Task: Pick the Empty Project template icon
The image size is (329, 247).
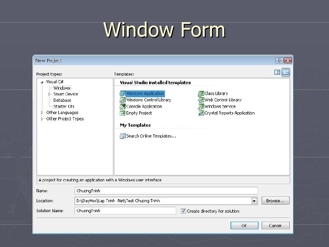Action: [122, 113]
